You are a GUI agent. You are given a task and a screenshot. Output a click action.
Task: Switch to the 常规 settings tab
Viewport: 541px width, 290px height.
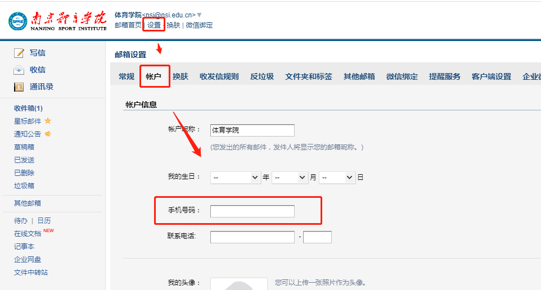click(x=127, y=76)
